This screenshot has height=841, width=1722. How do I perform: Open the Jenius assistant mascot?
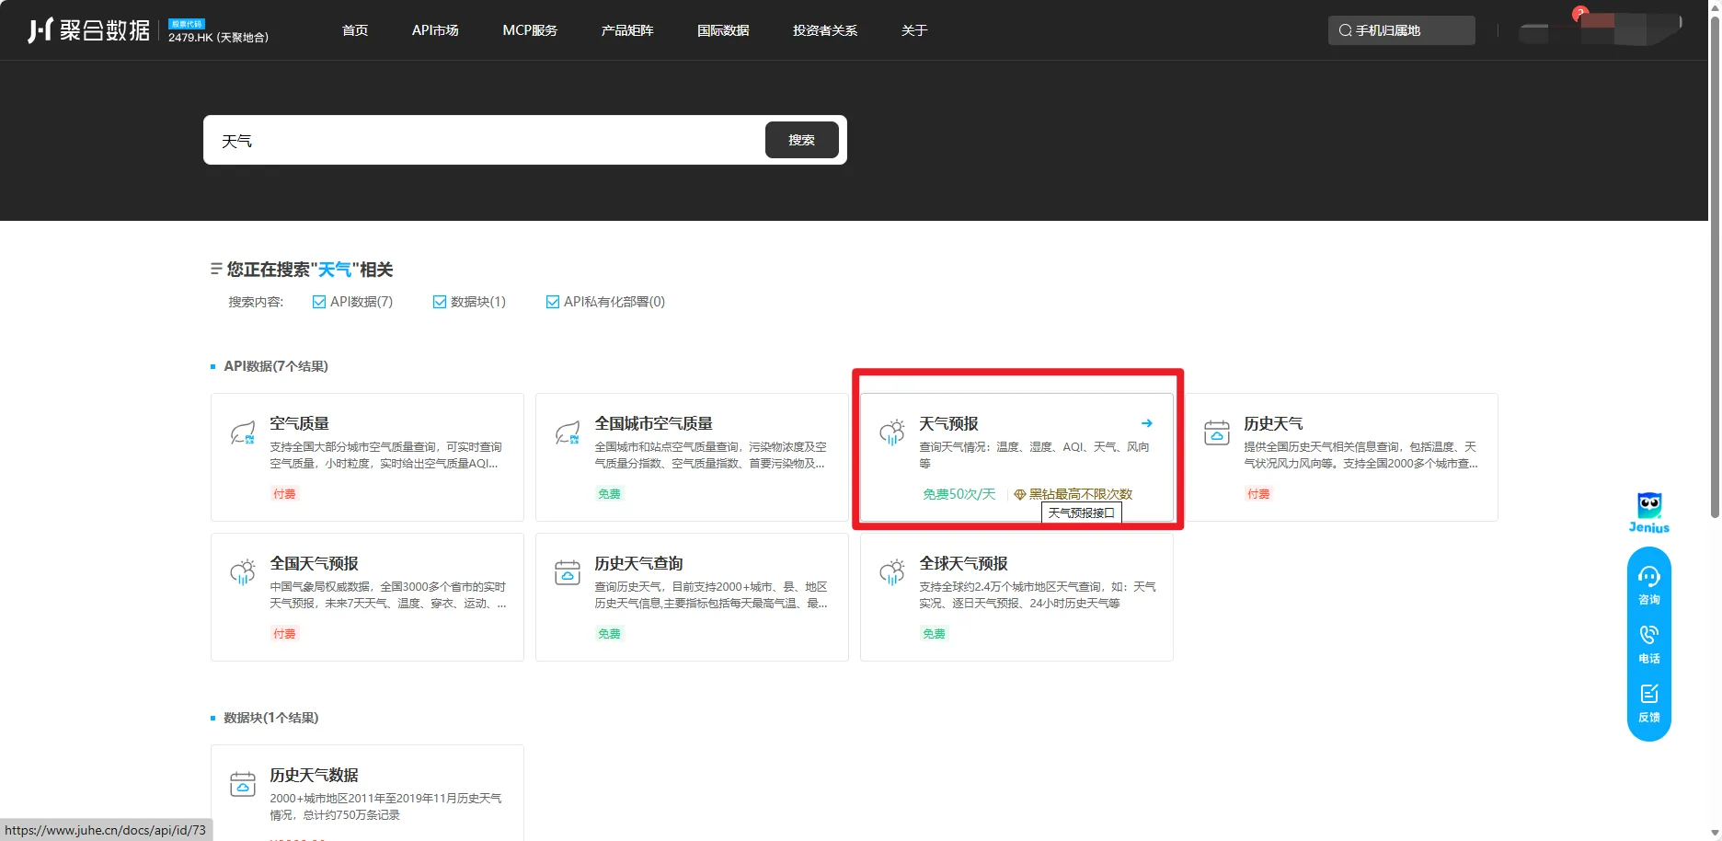[1649, 513]
